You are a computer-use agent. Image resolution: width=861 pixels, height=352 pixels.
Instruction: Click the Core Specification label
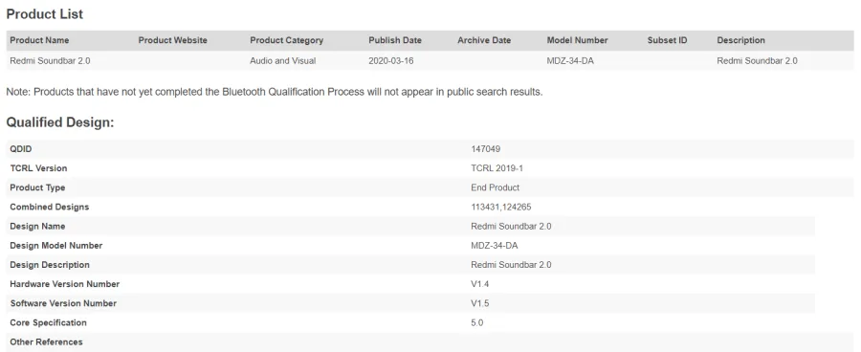[49, 322]
